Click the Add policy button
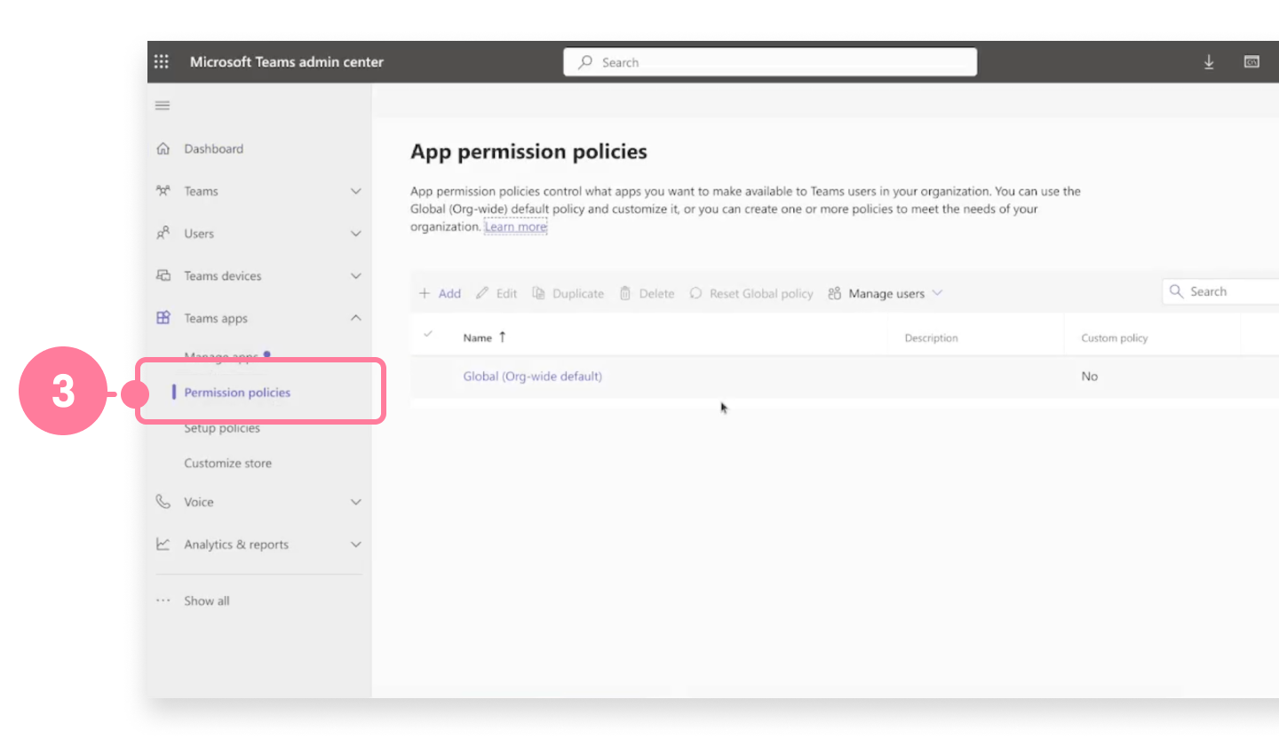This screenshot has height=739, width=1279. click(x=440, y=293)
